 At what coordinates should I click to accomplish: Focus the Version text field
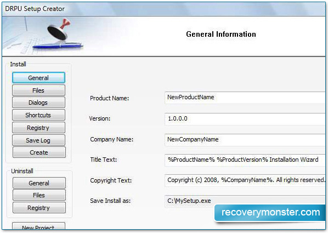tap(245, 119)
